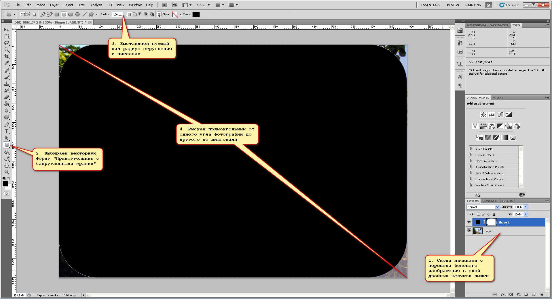Image resolution: width=552 pixels, height=299 pixels.
Task: Activate the Hand tool
Action: click(x=7, y=165)
